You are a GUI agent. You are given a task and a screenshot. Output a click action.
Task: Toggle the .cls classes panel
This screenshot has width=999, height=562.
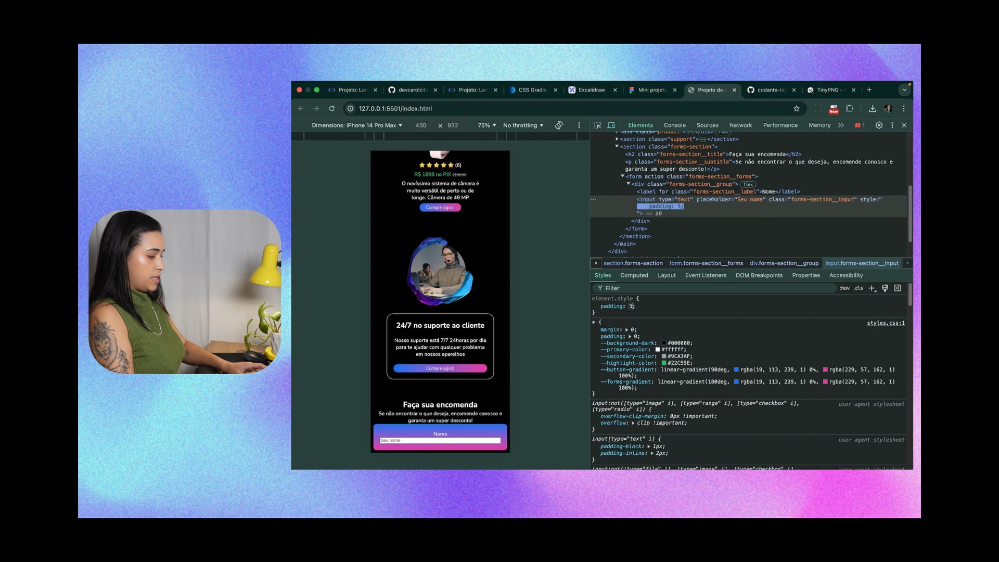tap(859, 288)
